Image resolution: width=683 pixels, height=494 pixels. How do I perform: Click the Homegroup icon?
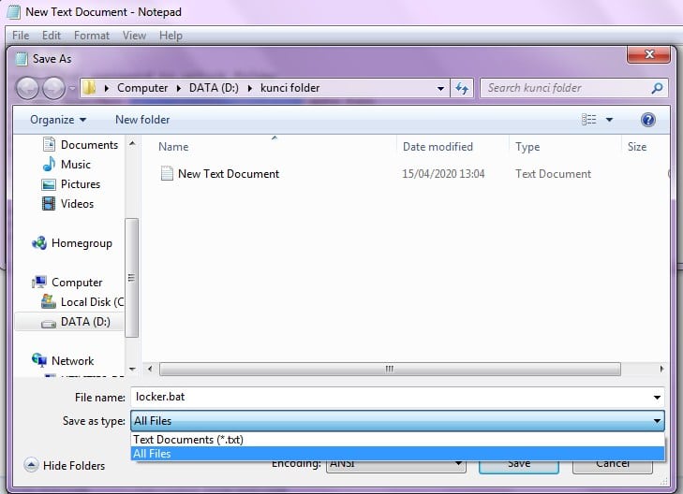39,242
